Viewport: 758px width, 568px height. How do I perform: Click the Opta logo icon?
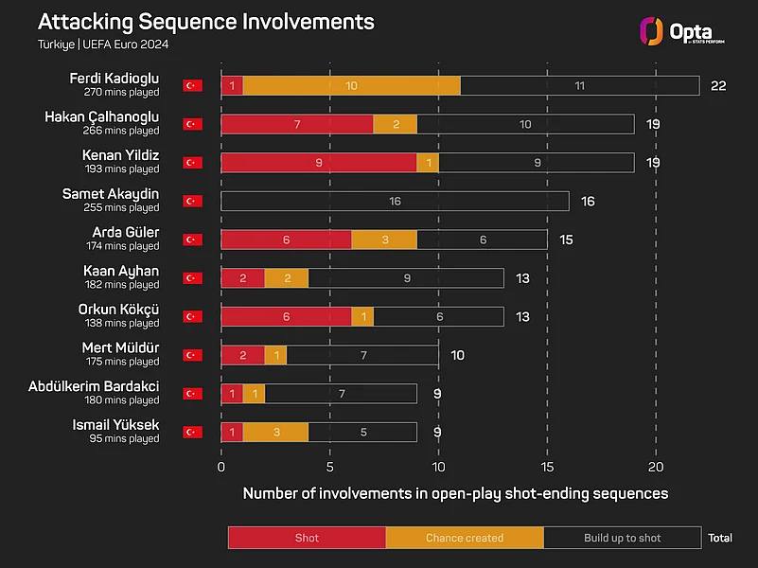[651, 31]
